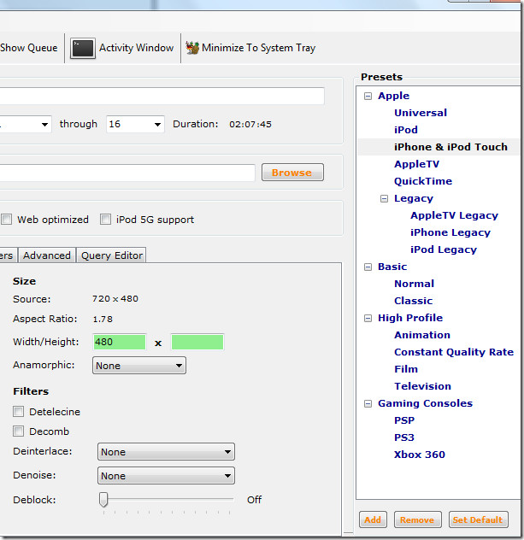
Task: Select the PS3 preset
Action: click(x=404, y=437)
